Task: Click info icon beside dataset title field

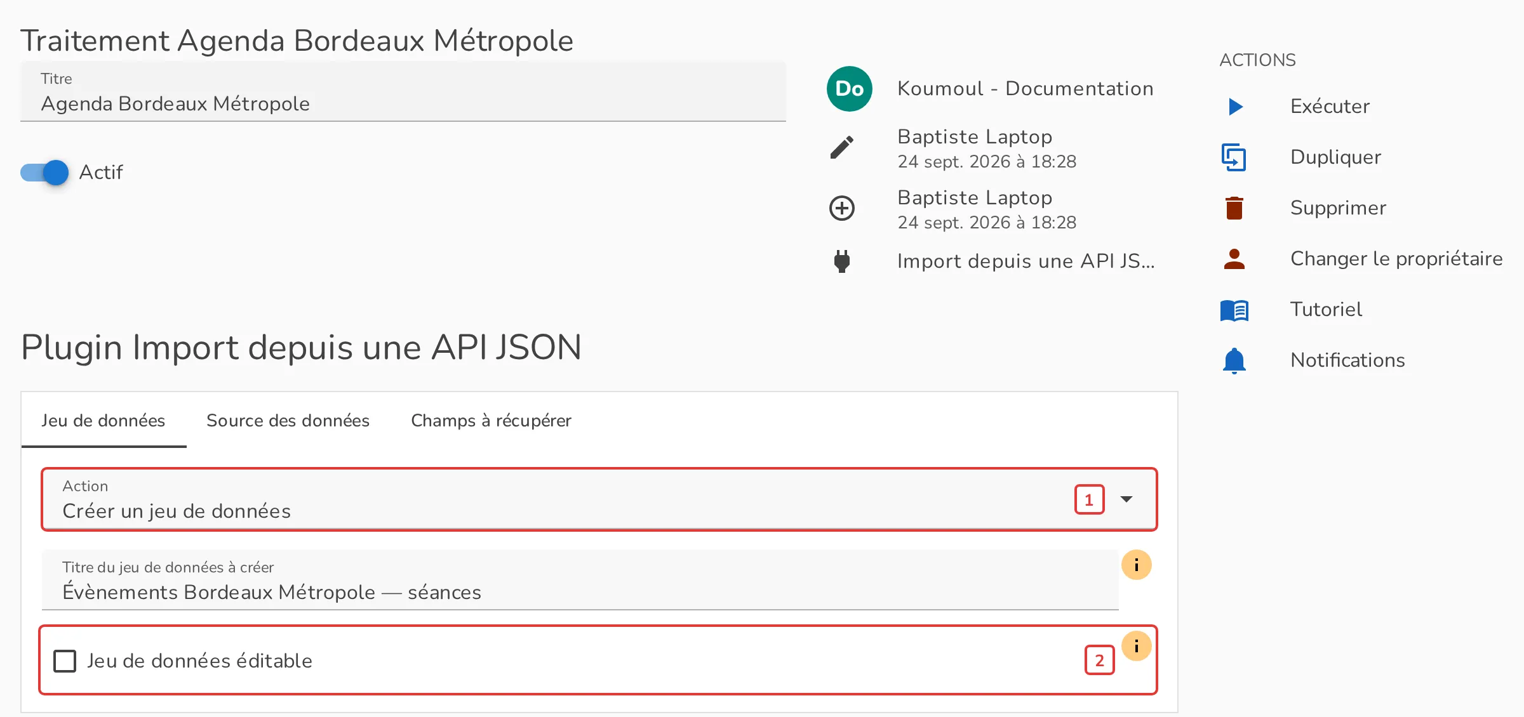Action: (1137, 565)
